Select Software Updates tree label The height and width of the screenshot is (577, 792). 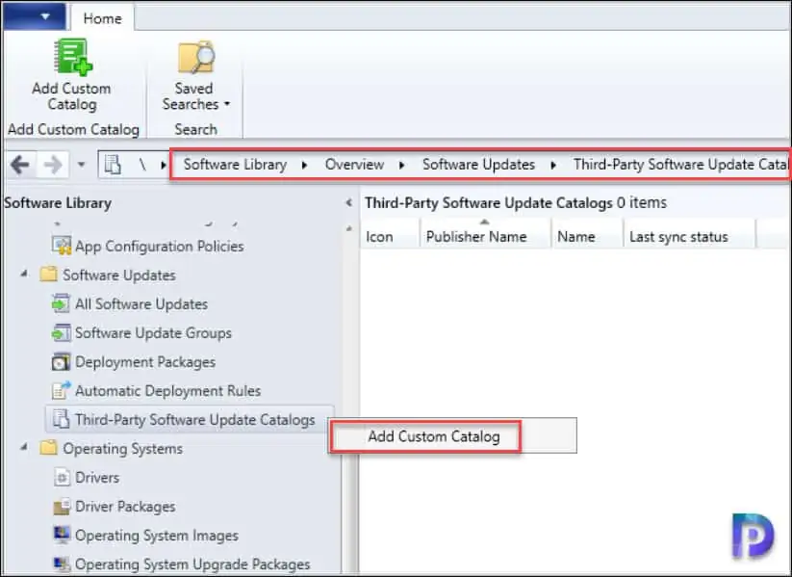119,275
